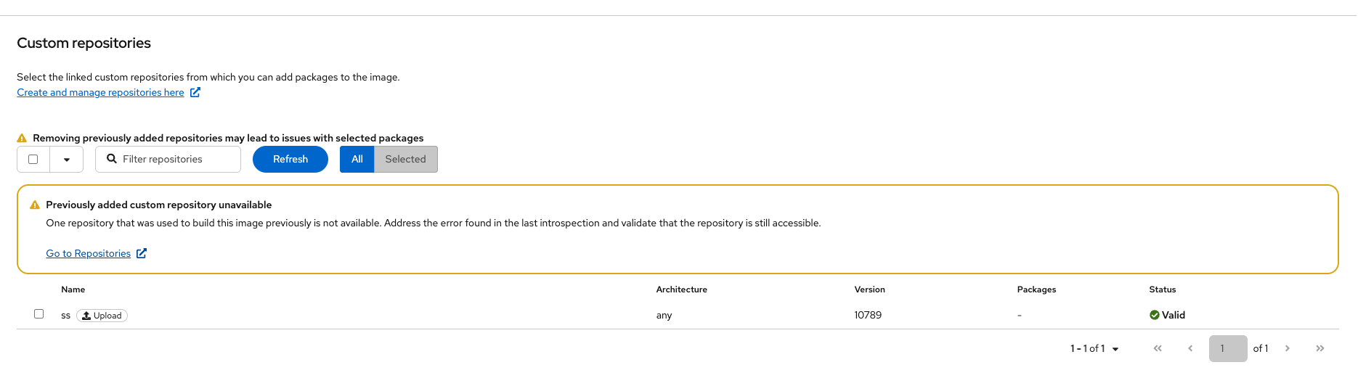This screenshot has height=378, width=1358.
Task: Click the external link icon beside Create and manage repositories
Action: (195, 92)
